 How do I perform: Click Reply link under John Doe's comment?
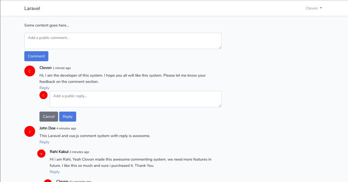click(44, 142)
